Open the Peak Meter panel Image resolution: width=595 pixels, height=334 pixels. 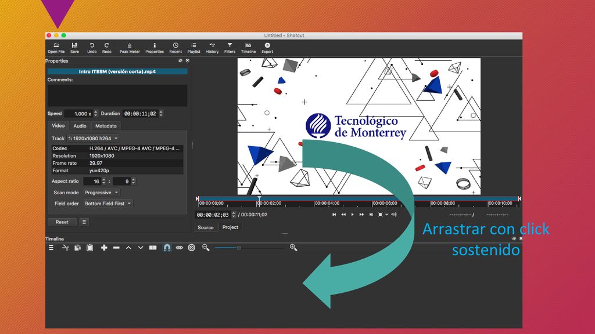tap(130, 48)
